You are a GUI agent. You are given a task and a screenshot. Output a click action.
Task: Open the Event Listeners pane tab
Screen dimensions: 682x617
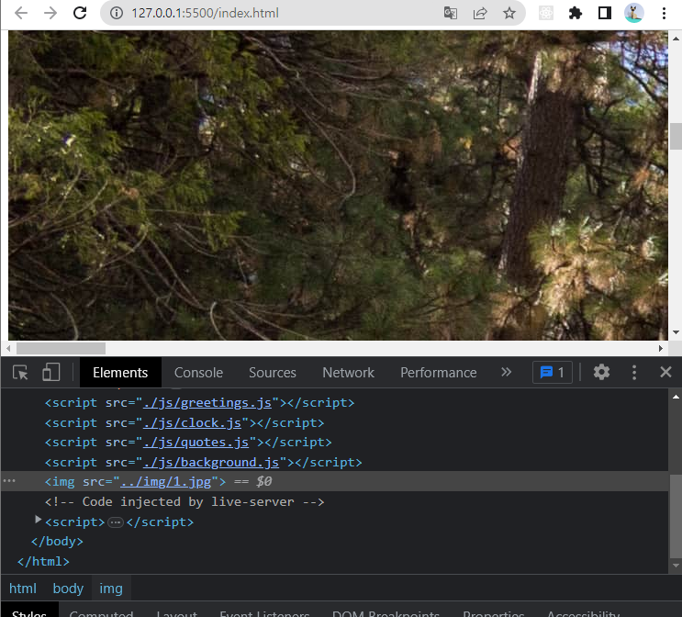pyautogui.click(x=264, y=613)
